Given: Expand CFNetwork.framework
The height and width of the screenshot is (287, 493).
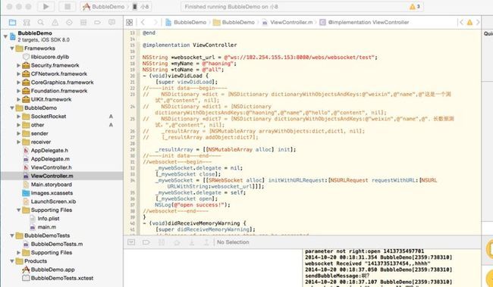Looking at the screenshot, I should tap(18, 73).
